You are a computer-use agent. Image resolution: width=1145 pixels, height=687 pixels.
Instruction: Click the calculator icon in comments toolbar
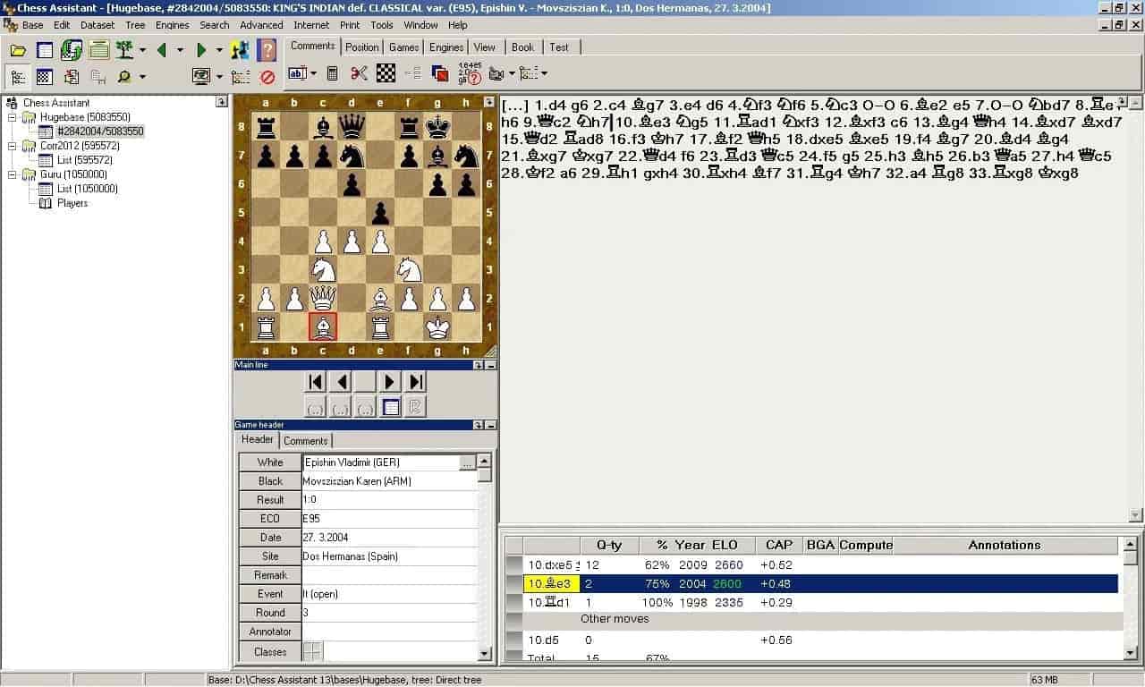pyautogui.click(x=332, y=73)
